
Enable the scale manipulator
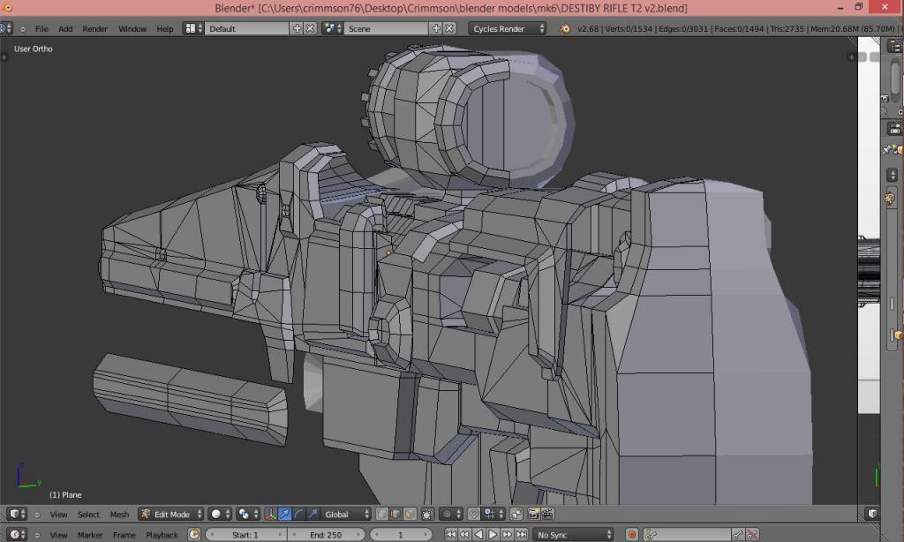(x=313, y=515)
